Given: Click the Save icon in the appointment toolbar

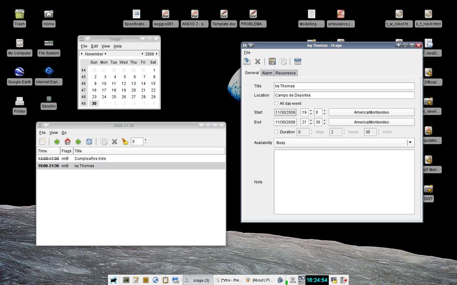Looking at the screenshot, I should click(x=272, y=61).
